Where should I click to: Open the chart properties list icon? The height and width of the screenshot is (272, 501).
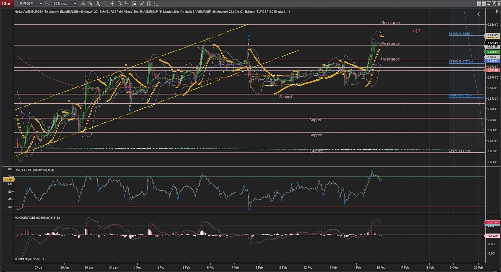coord(156,3)
